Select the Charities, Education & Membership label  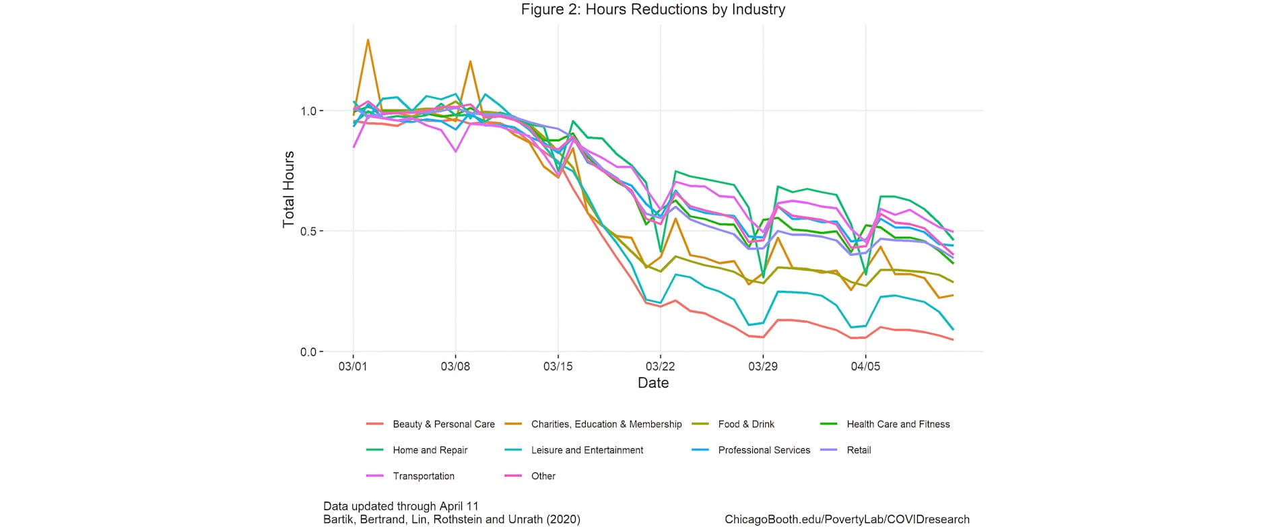(606, 424)
